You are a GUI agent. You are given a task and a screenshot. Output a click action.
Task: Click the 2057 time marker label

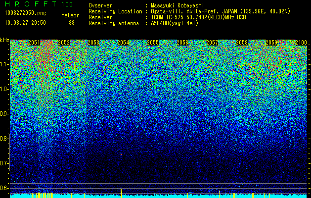point(213,43)
